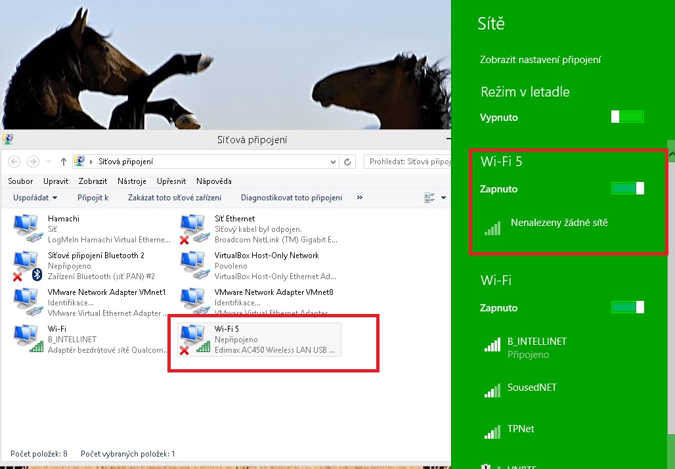Click the Prohledat search field
The width and height of the screenshot is (675, 469).
click(407, 162)
